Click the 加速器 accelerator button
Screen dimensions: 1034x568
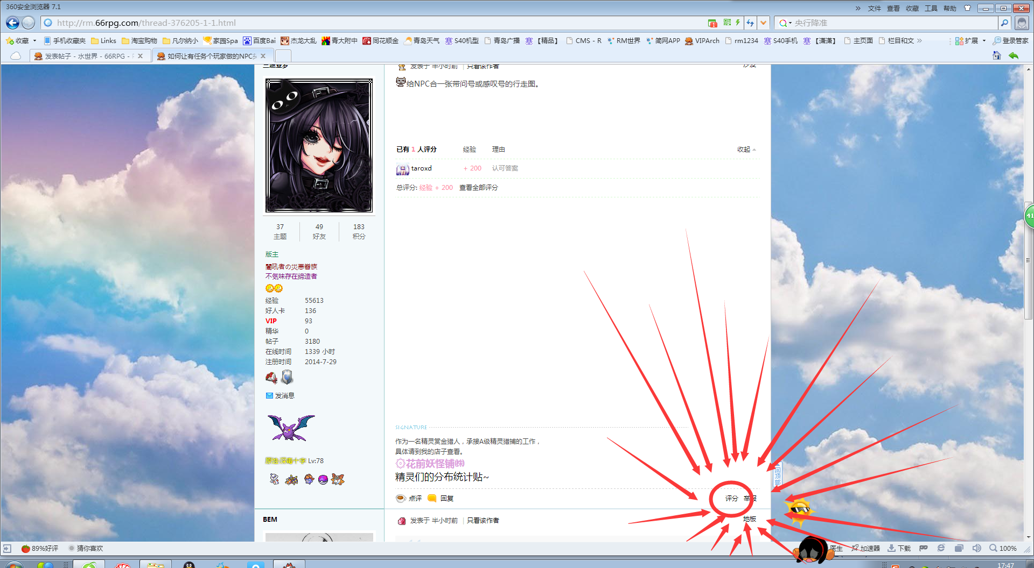point(866,548)
